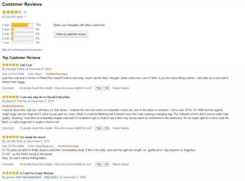The height and width of the screenshot is (181, 245).
Task: Comment on the Fab Coat review
Action: pyautogui.click(x=8, y=88)
